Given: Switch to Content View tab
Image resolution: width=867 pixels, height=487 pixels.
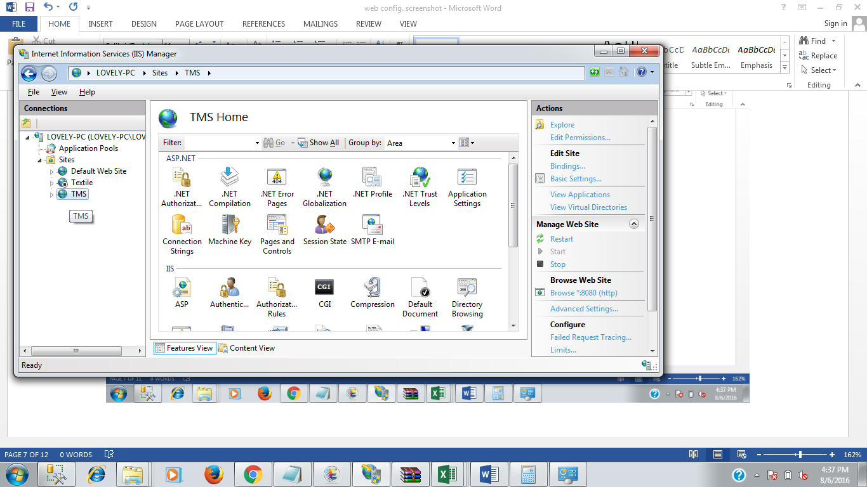Looking at the screenshot, I should tap(247, 348).
